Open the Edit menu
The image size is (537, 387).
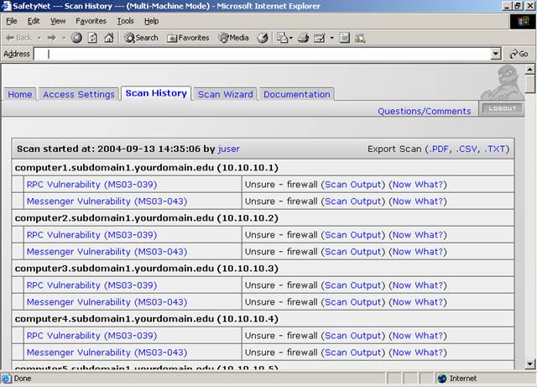pyautogui.click(x=34, y=21)
